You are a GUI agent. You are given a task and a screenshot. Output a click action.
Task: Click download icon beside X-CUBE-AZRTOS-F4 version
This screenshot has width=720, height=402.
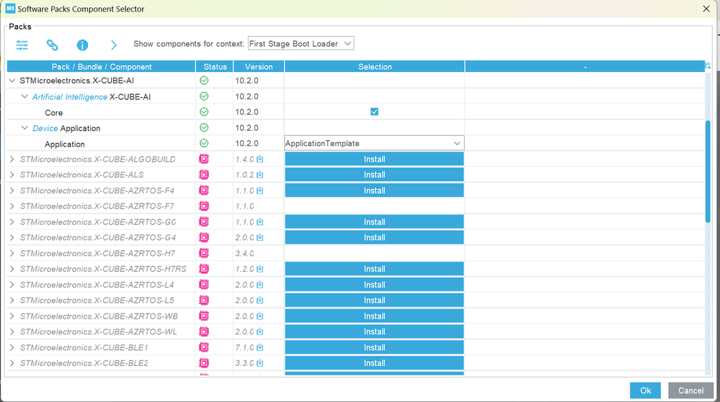[260, 191]
